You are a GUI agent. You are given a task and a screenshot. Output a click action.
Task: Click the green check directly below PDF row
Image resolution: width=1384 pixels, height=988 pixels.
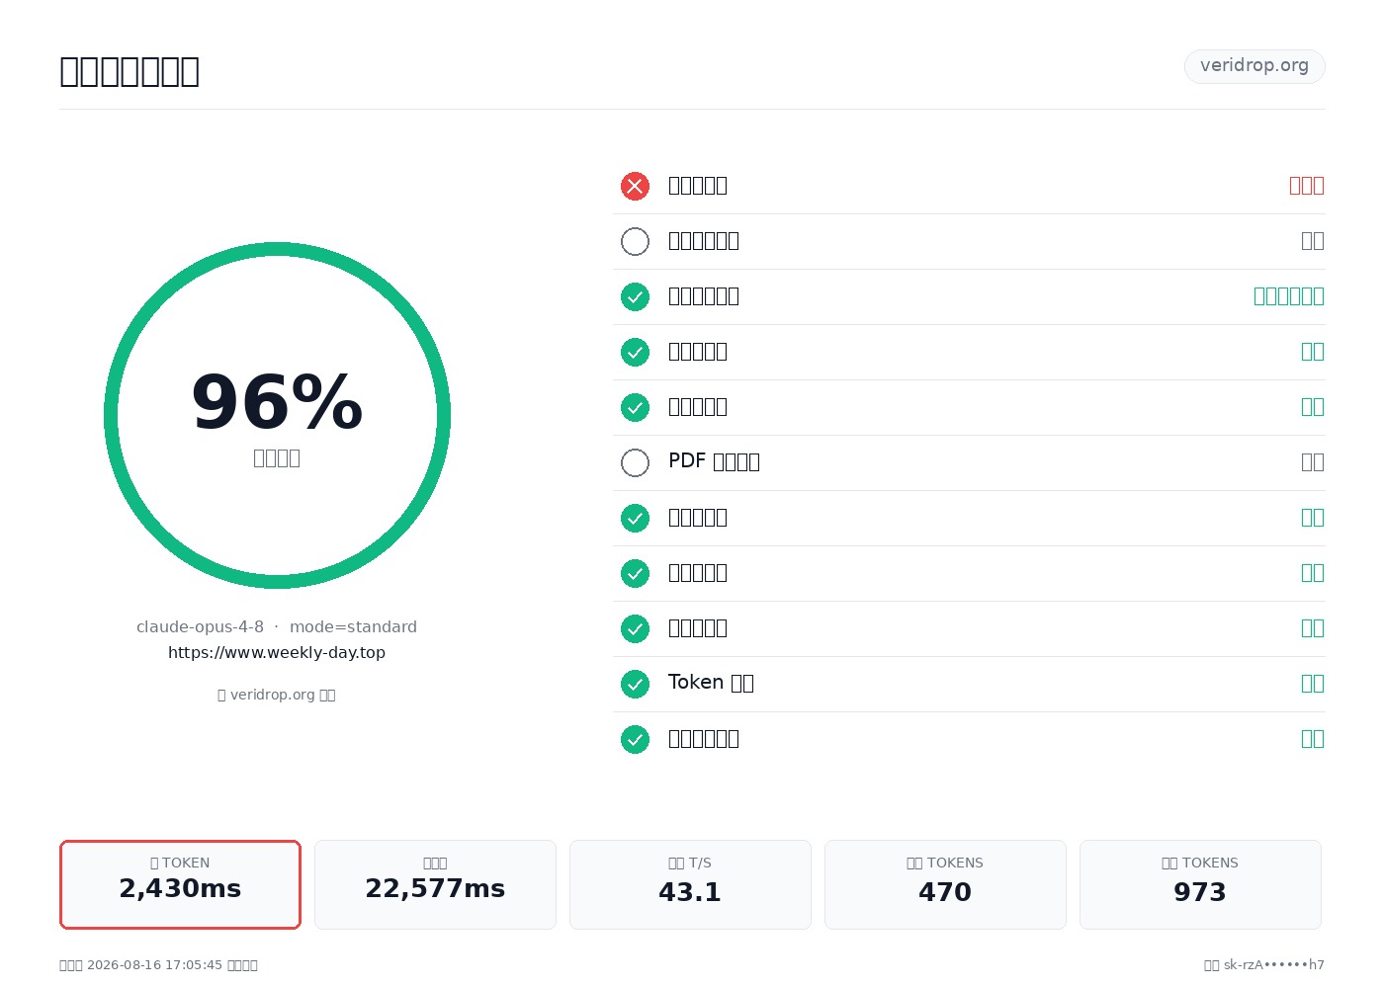click(635, 518)
